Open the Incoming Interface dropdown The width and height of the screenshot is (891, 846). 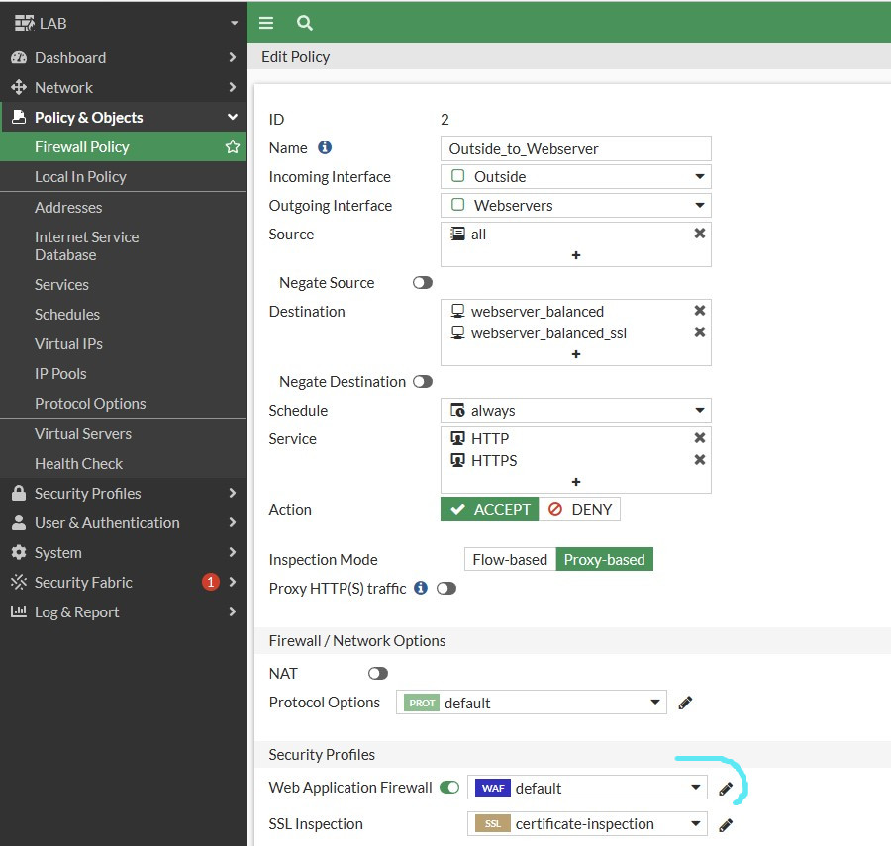pyautogui.click(x=575, y=176)
